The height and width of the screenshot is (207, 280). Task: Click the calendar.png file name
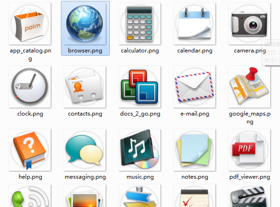[195, 51]
